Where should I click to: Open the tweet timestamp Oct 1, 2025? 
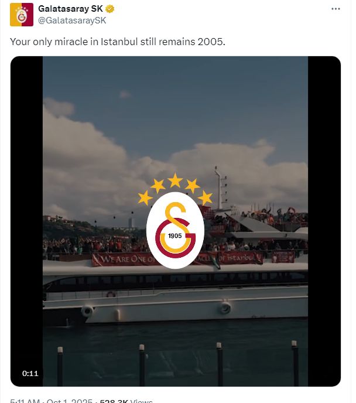(69, 401)
